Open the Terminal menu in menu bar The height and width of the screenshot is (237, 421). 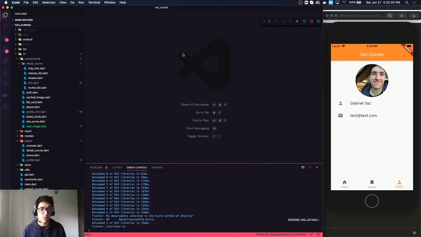tap(94, 2)
